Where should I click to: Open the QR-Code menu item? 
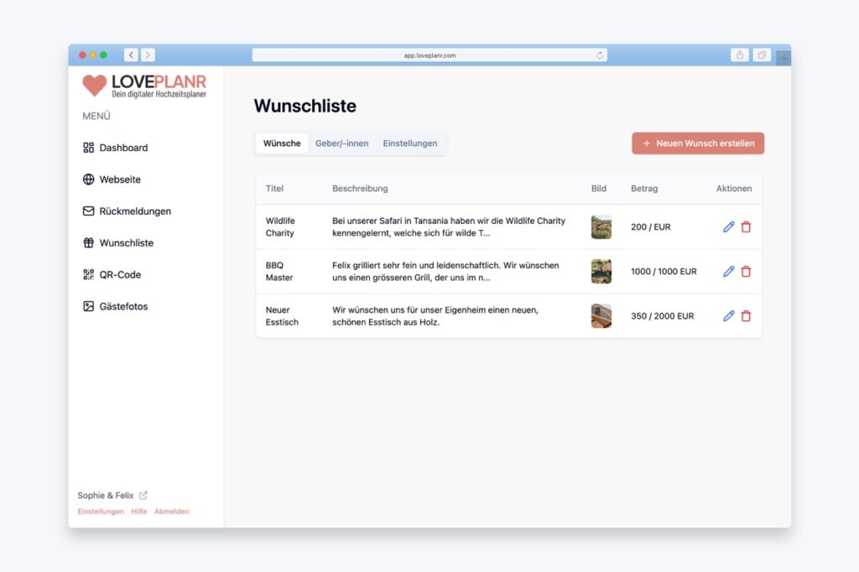point(120,275)
